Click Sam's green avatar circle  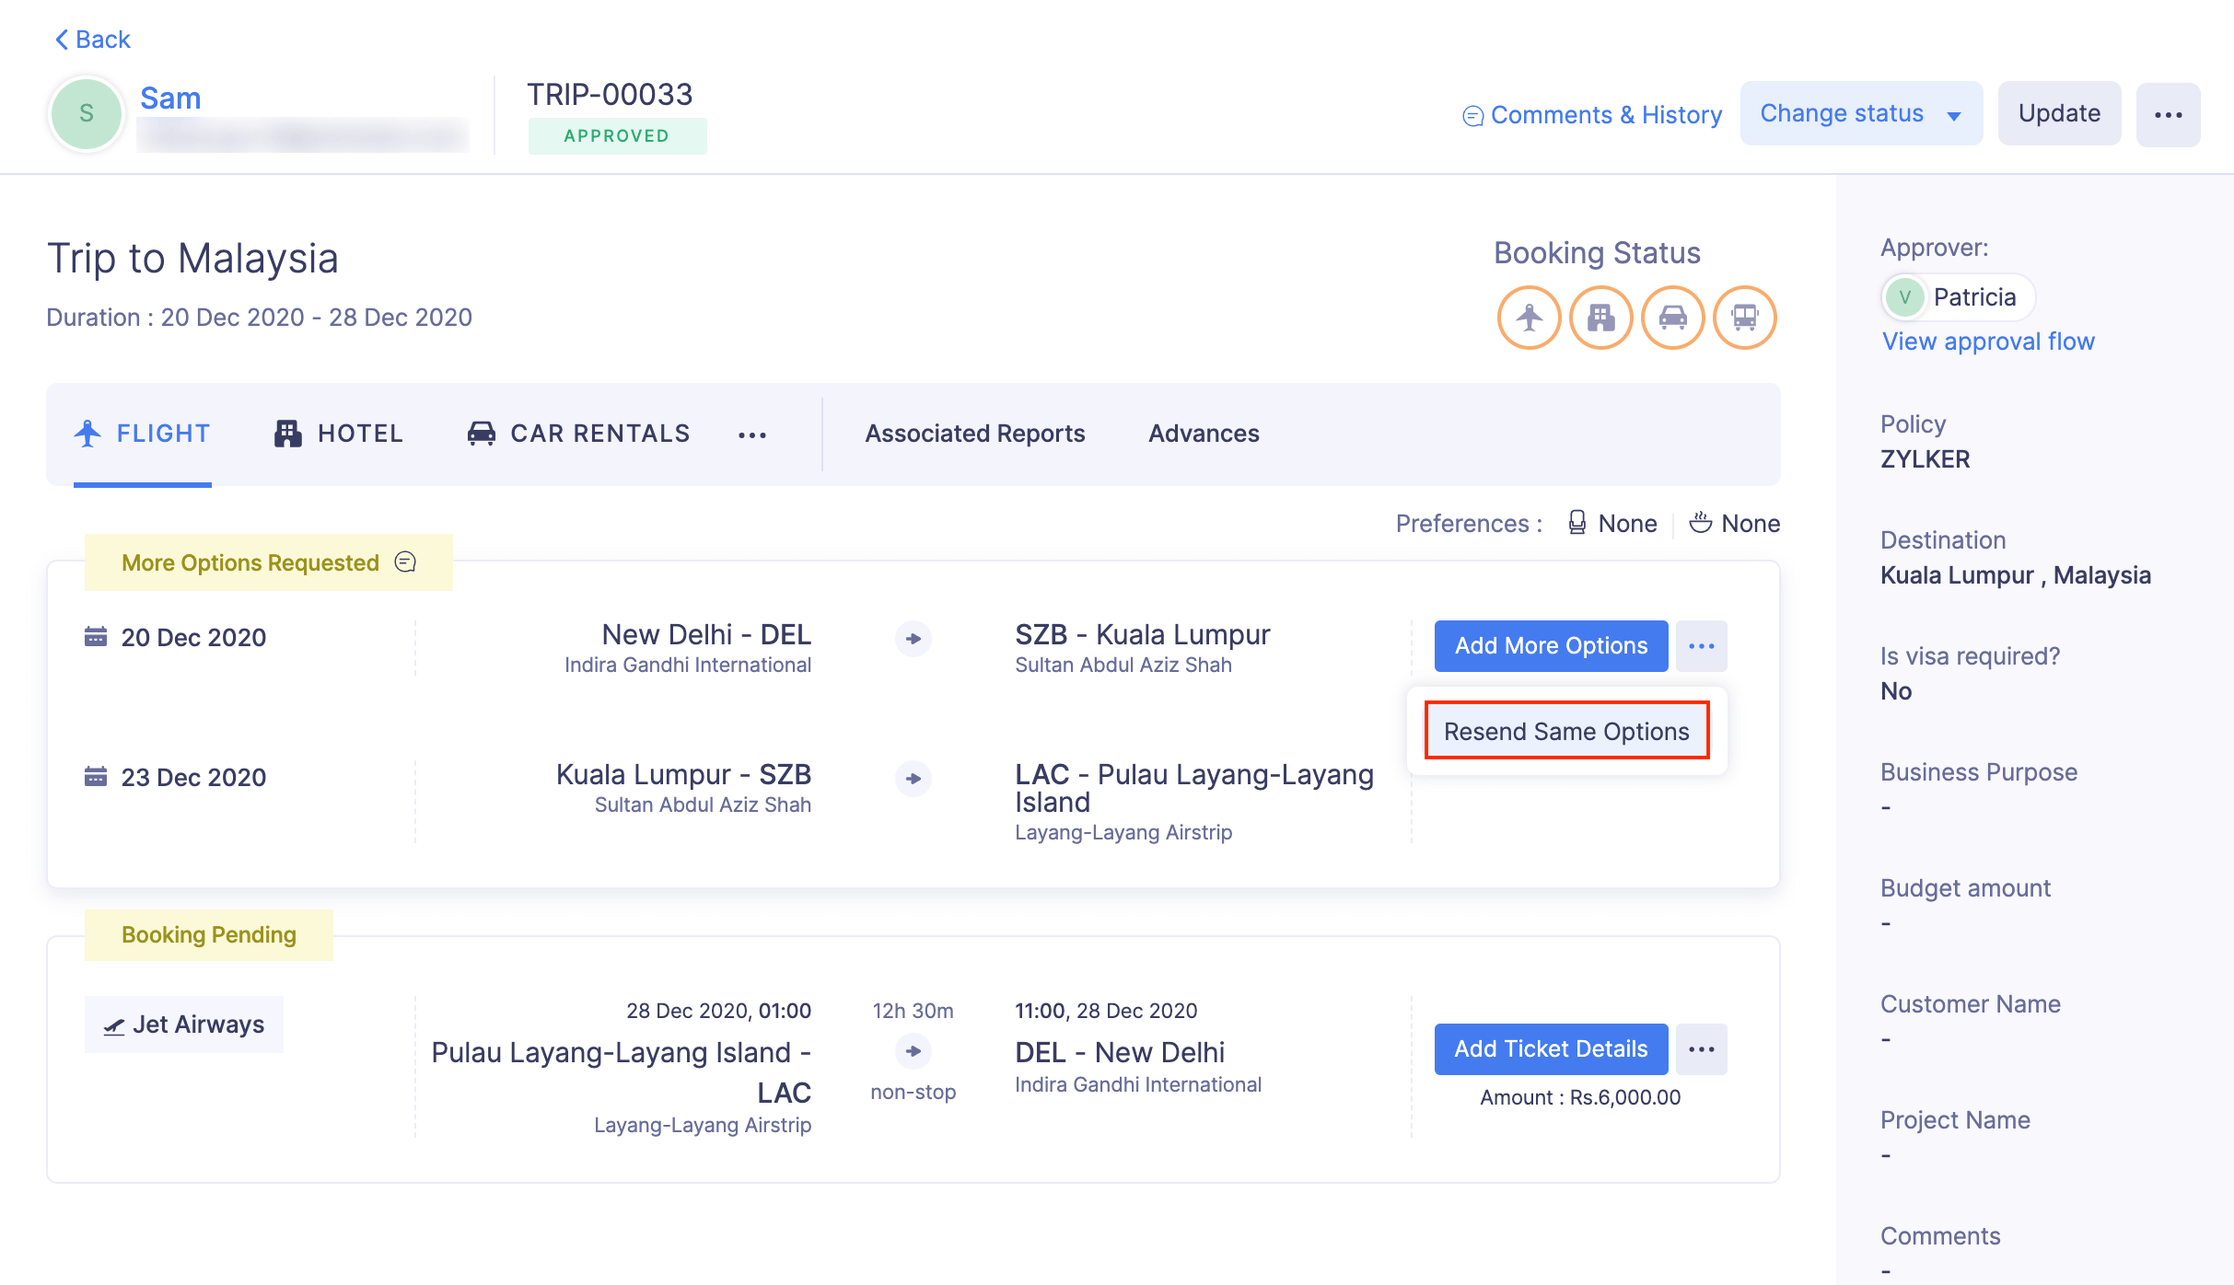pos(87,114)
